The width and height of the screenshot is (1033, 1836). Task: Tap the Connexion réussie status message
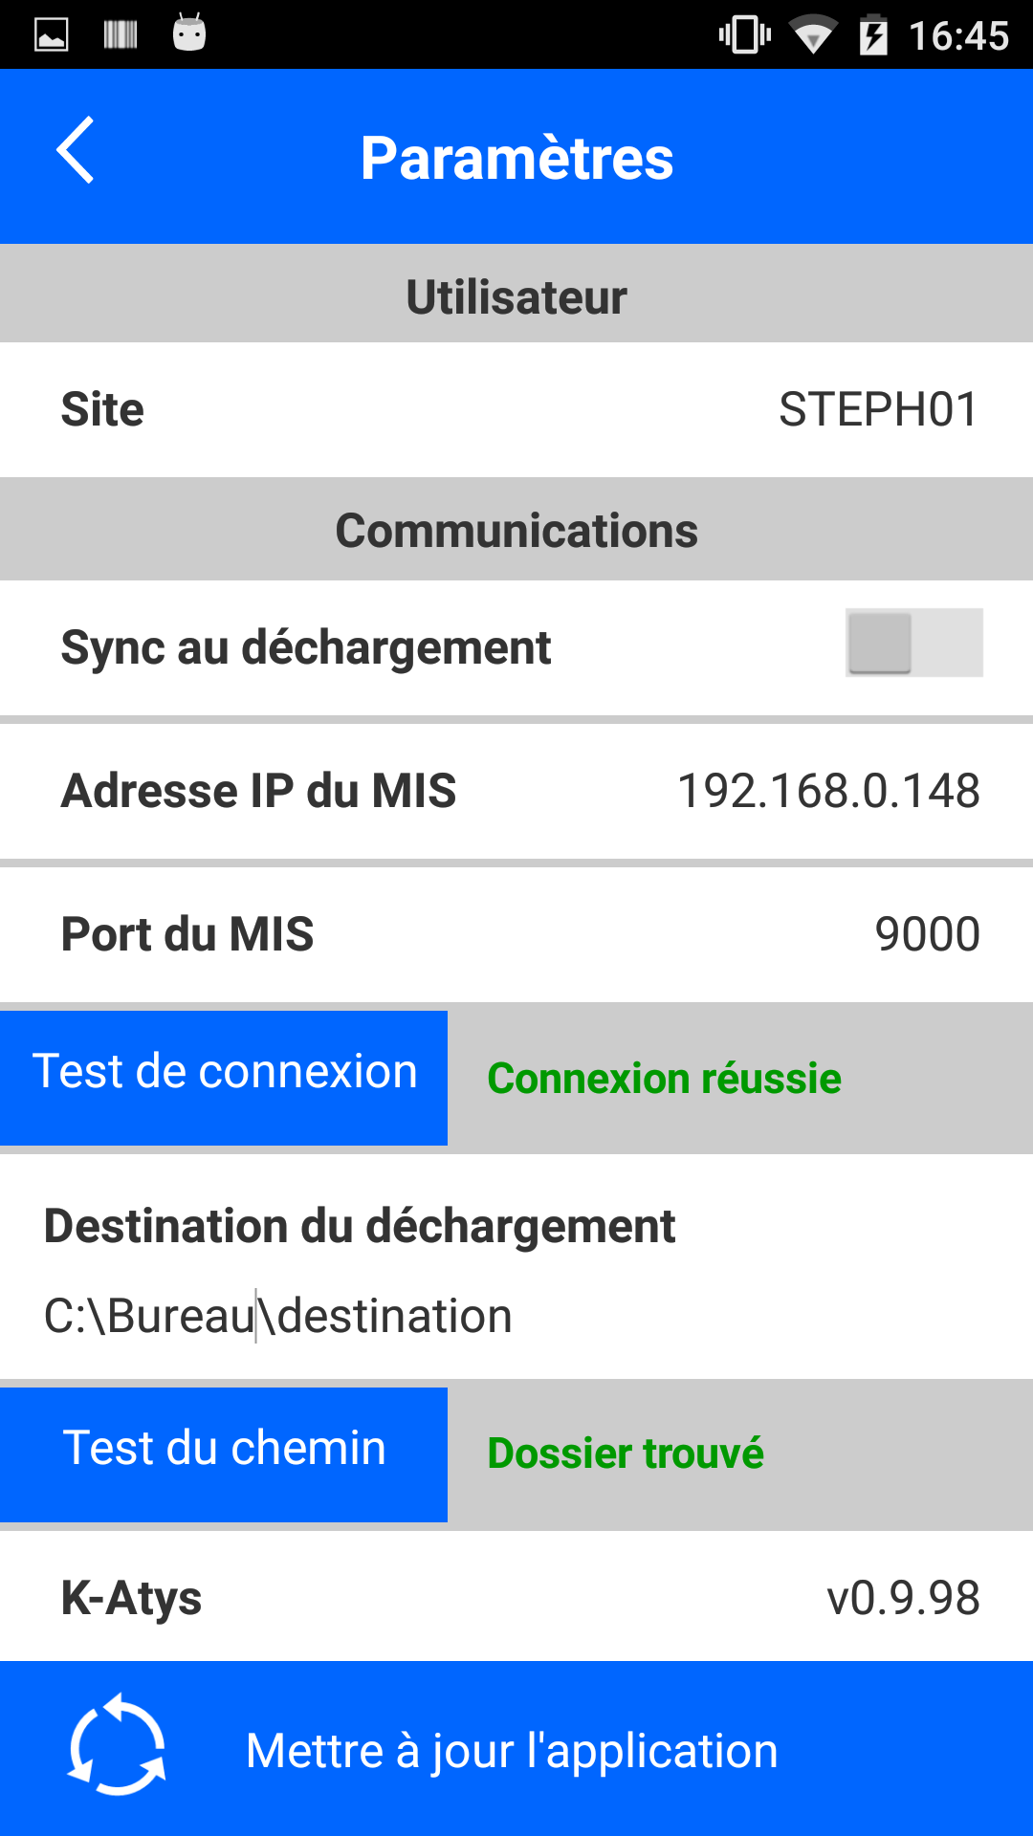click(x=664, y=1079)
